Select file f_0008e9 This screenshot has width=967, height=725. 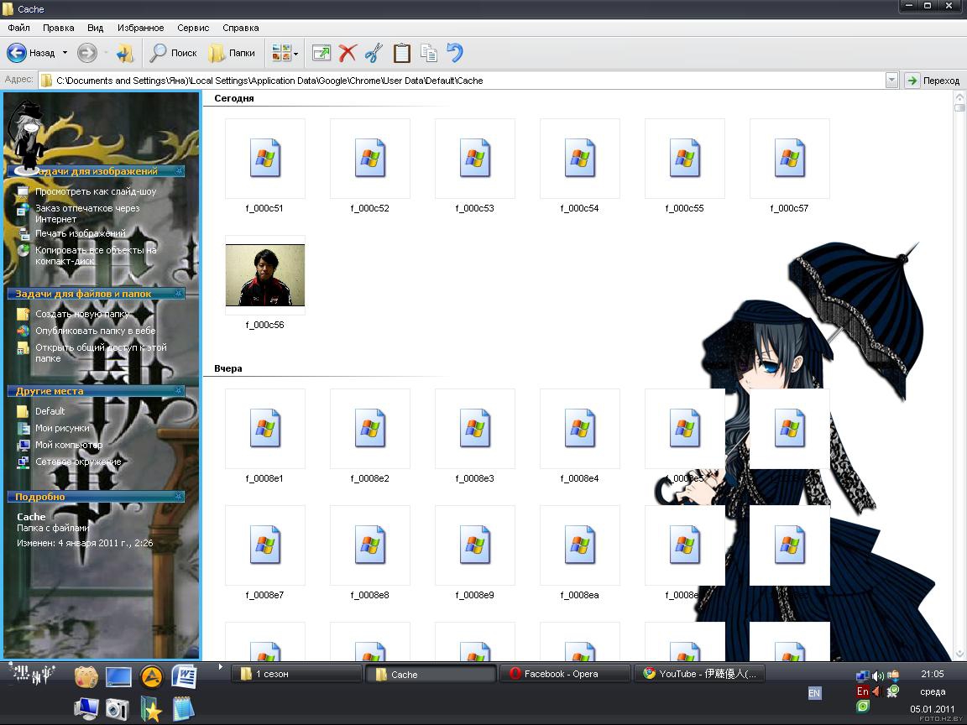(x=475, y=553)
